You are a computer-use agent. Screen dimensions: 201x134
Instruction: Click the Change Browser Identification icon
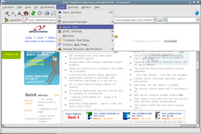(x=60, y=49)
